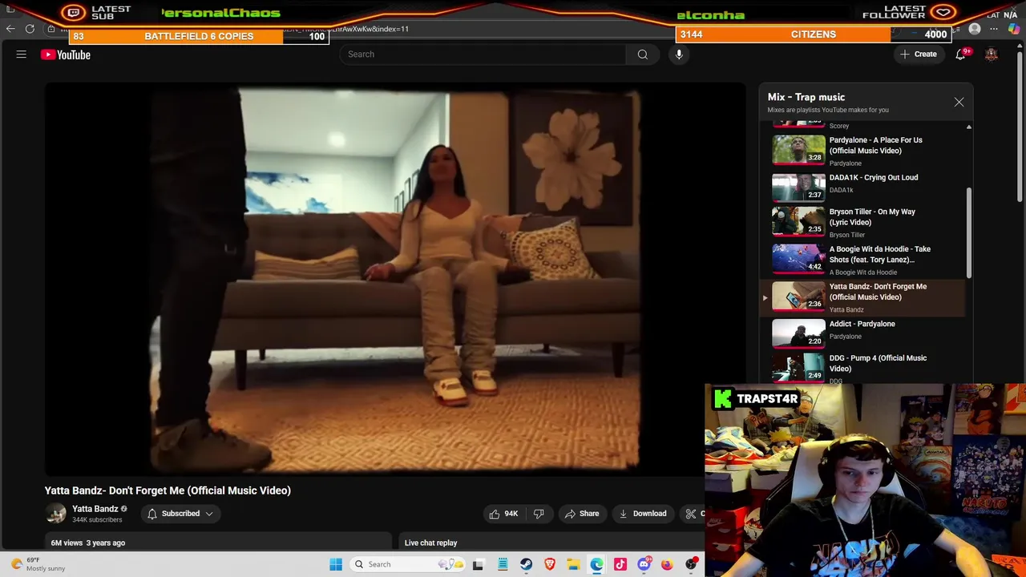Open TikTok from the taskbar
The image size is (1026, 577).
tap(620, 564)
